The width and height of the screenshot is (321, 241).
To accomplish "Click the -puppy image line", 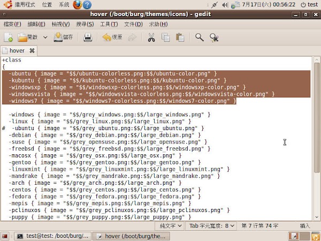I will pyautogui.click(x=100, y=217).
